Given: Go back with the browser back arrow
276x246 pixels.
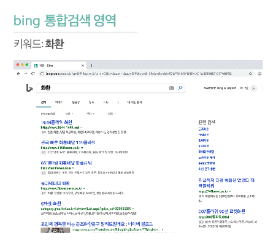Looking at the screenshot, I should [x=18, y=74].
